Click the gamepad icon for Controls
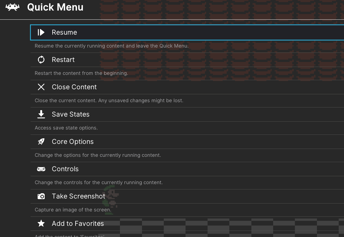This screenshot has height=237, width=344. (41, 169)
